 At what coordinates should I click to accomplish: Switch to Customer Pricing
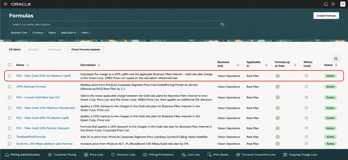coord(62,155)
